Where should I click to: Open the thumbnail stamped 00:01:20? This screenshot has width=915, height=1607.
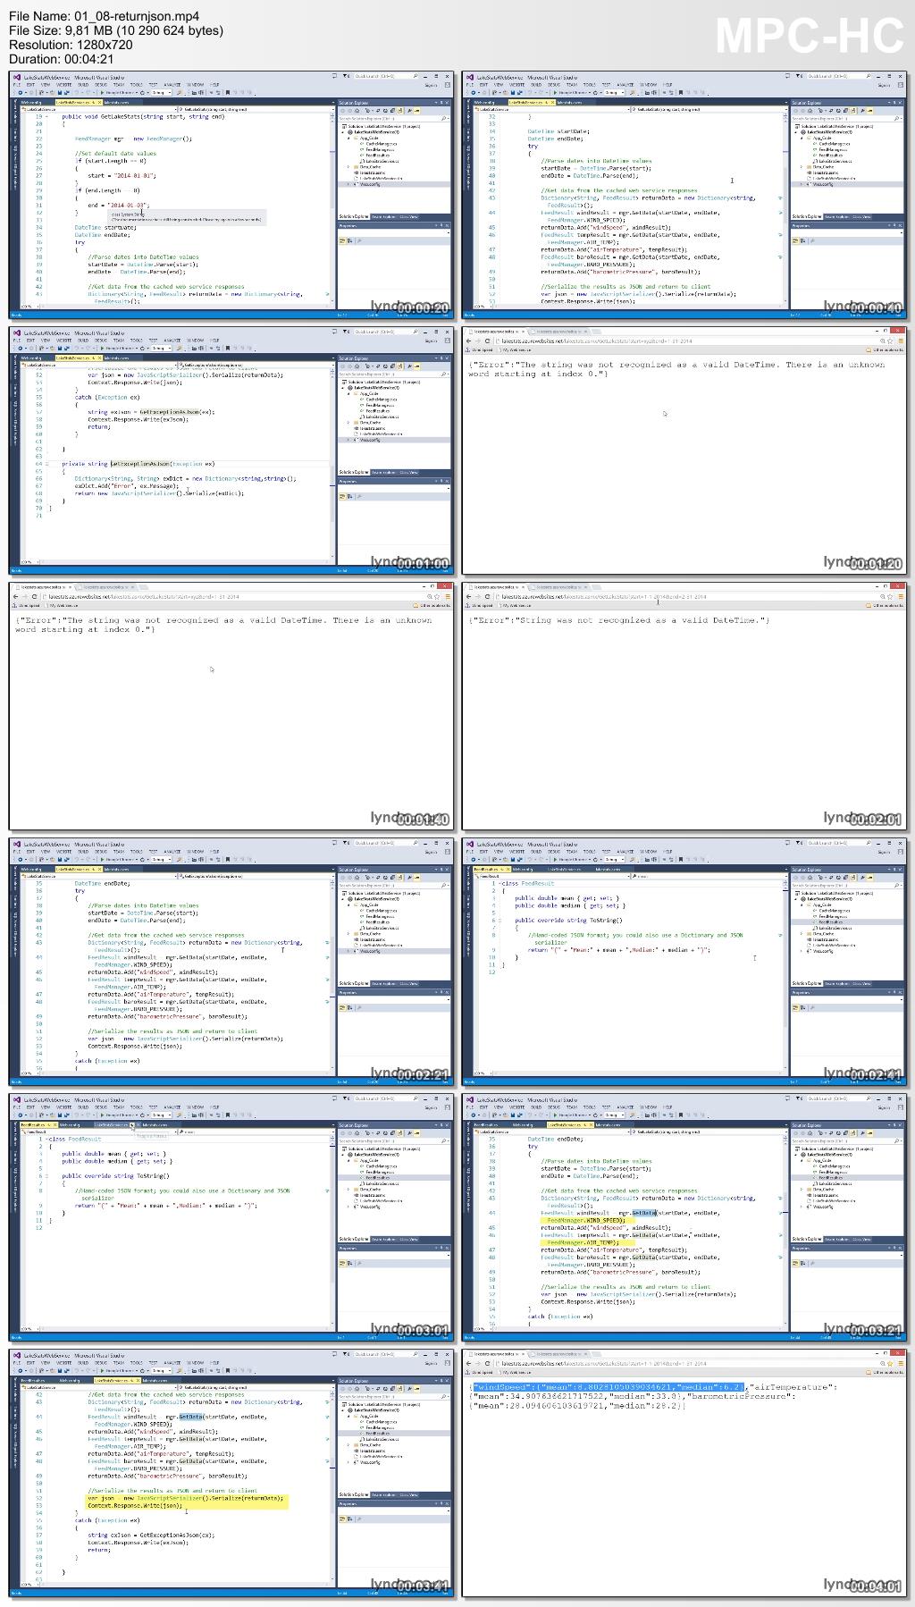click(684, 450)
